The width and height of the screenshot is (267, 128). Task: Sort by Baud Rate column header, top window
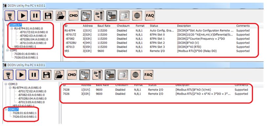tap(104, 26)
